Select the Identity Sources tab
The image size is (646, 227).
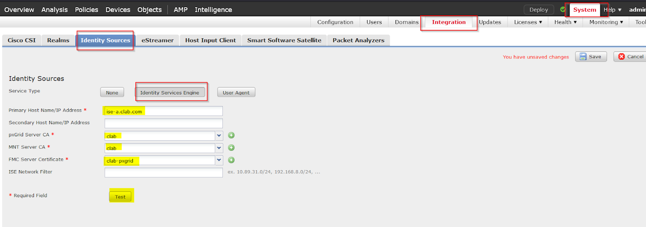[105, 40]
